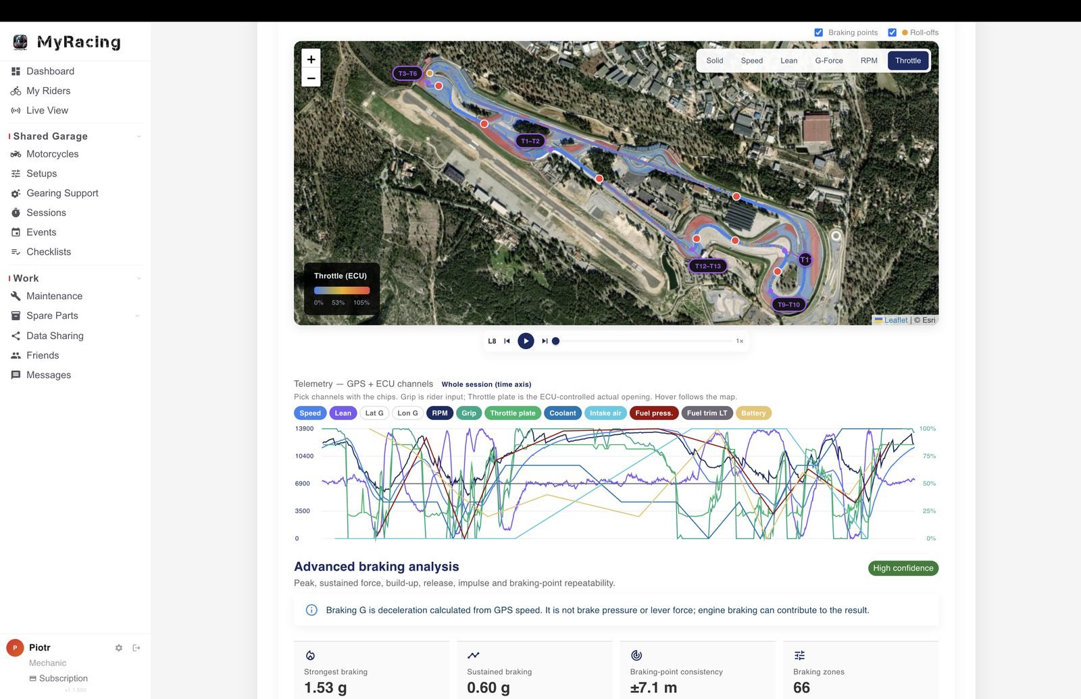This screenshot has width=1081, height=699.
Task: Click the T12–T13 map section label
Action: (708, 266)
